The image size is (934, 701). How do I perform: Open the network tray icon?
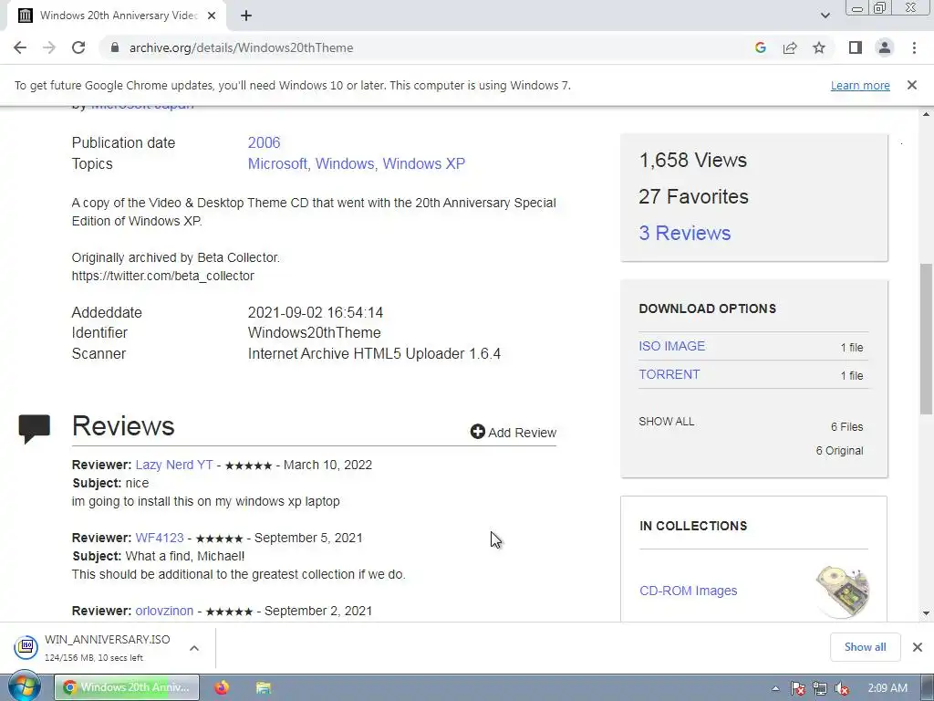(x=820, y=688)
